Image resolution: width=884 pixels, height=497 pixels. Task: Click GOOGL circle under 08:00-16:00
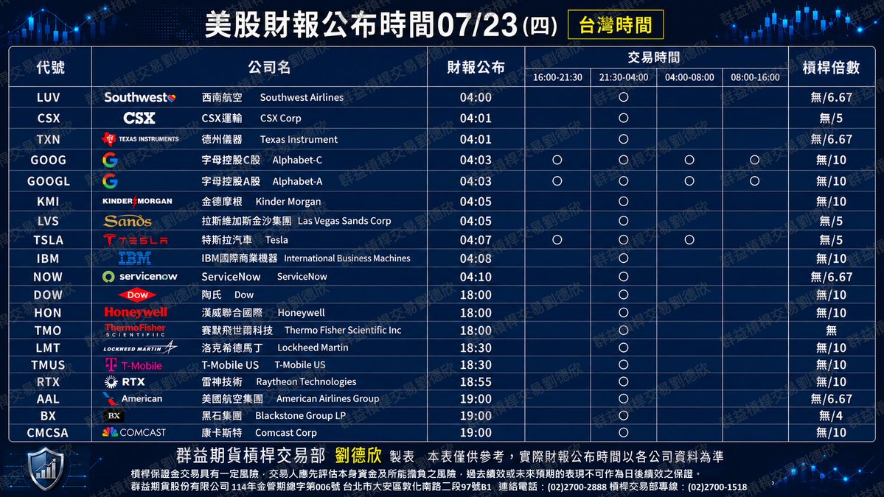tap(755, 180)
